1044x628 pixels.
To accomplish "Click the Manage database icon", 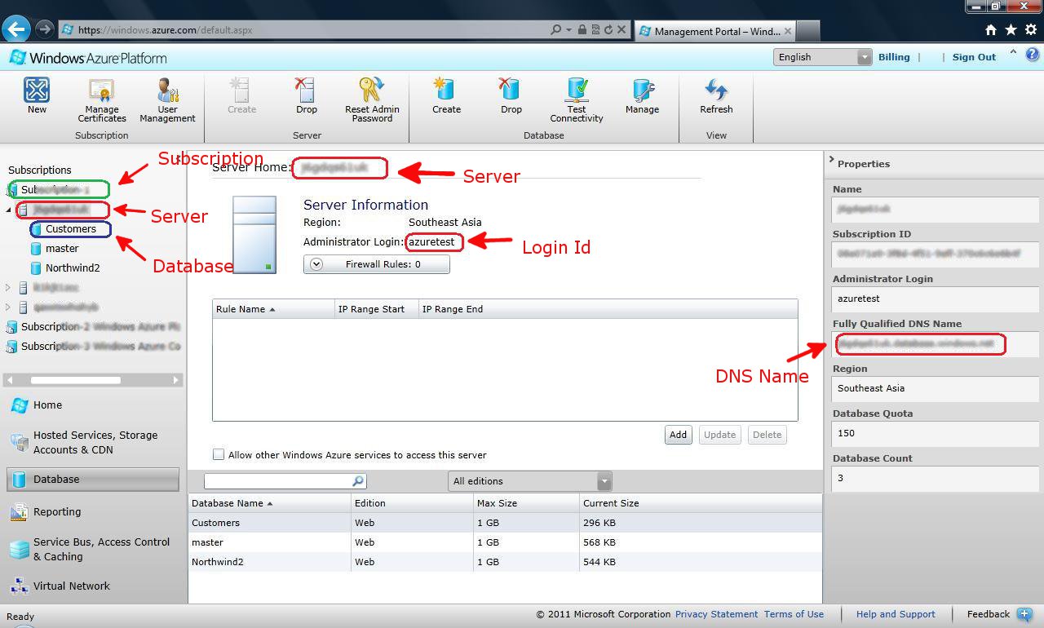I will (642, 98).
